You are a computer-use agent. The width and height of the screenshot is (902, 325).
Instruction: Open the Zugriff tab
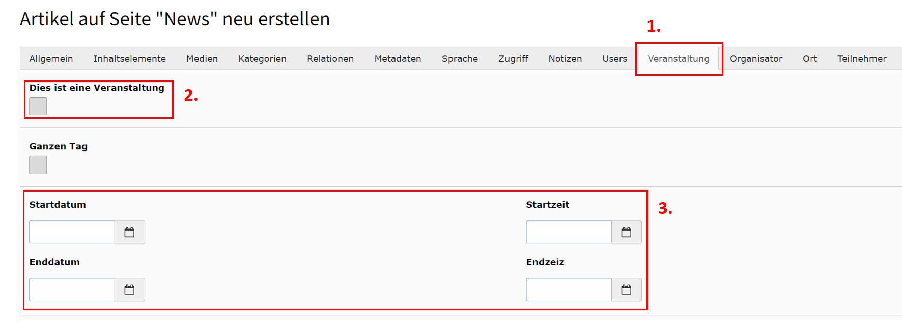514,59
